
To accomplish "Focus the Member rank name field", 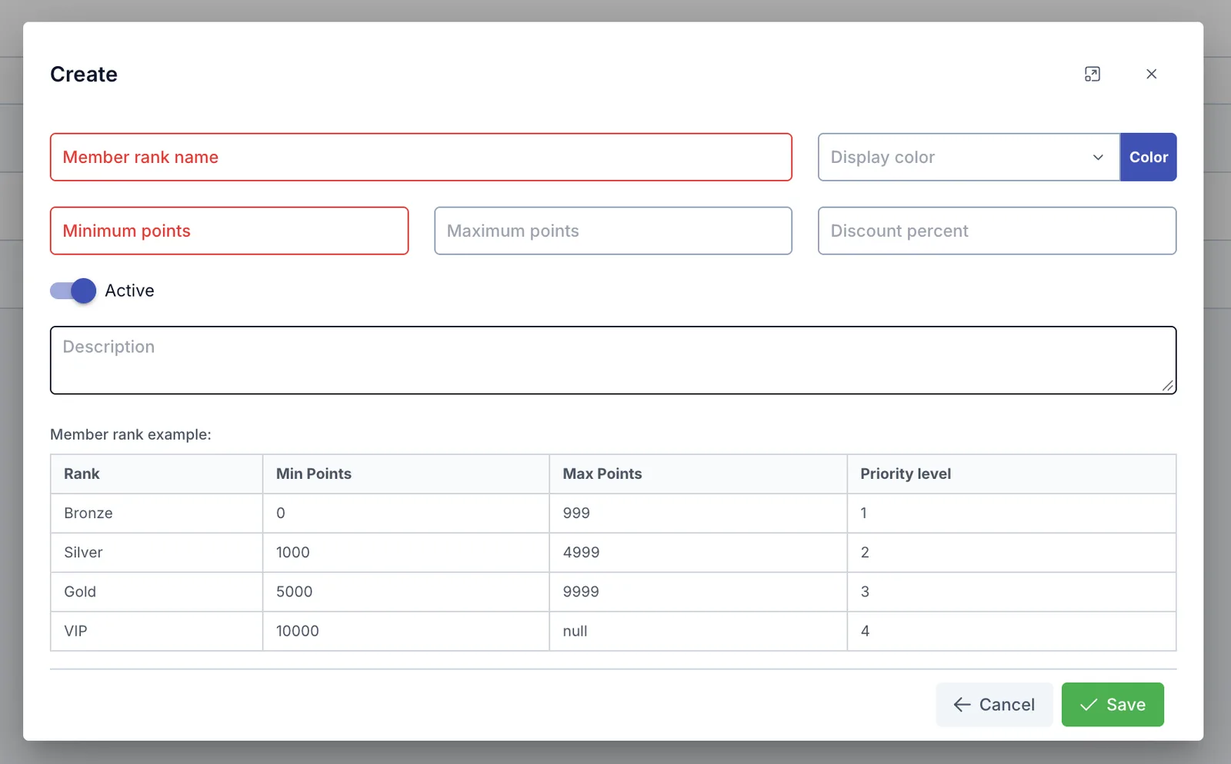I will click(x=421, y=157).
